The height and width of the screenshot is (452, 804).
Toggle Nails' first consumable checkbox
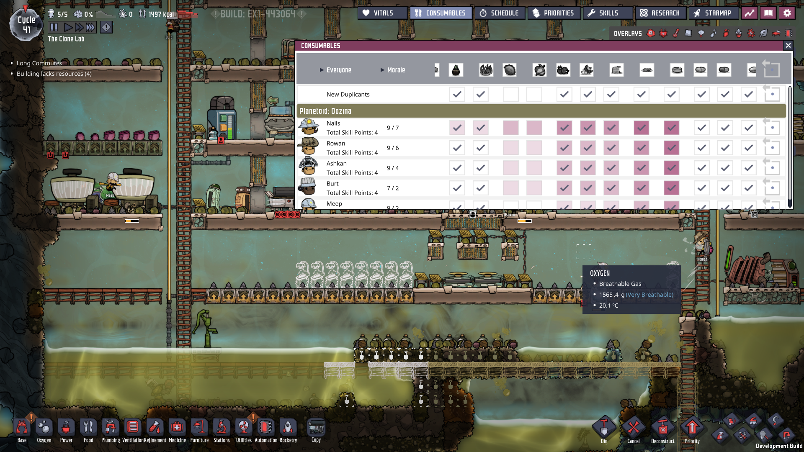coord(457,128)
